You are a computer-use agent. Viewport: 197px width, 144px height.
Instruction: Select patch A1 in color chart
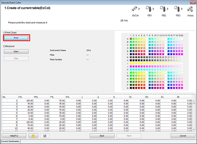tap(131, 39)
